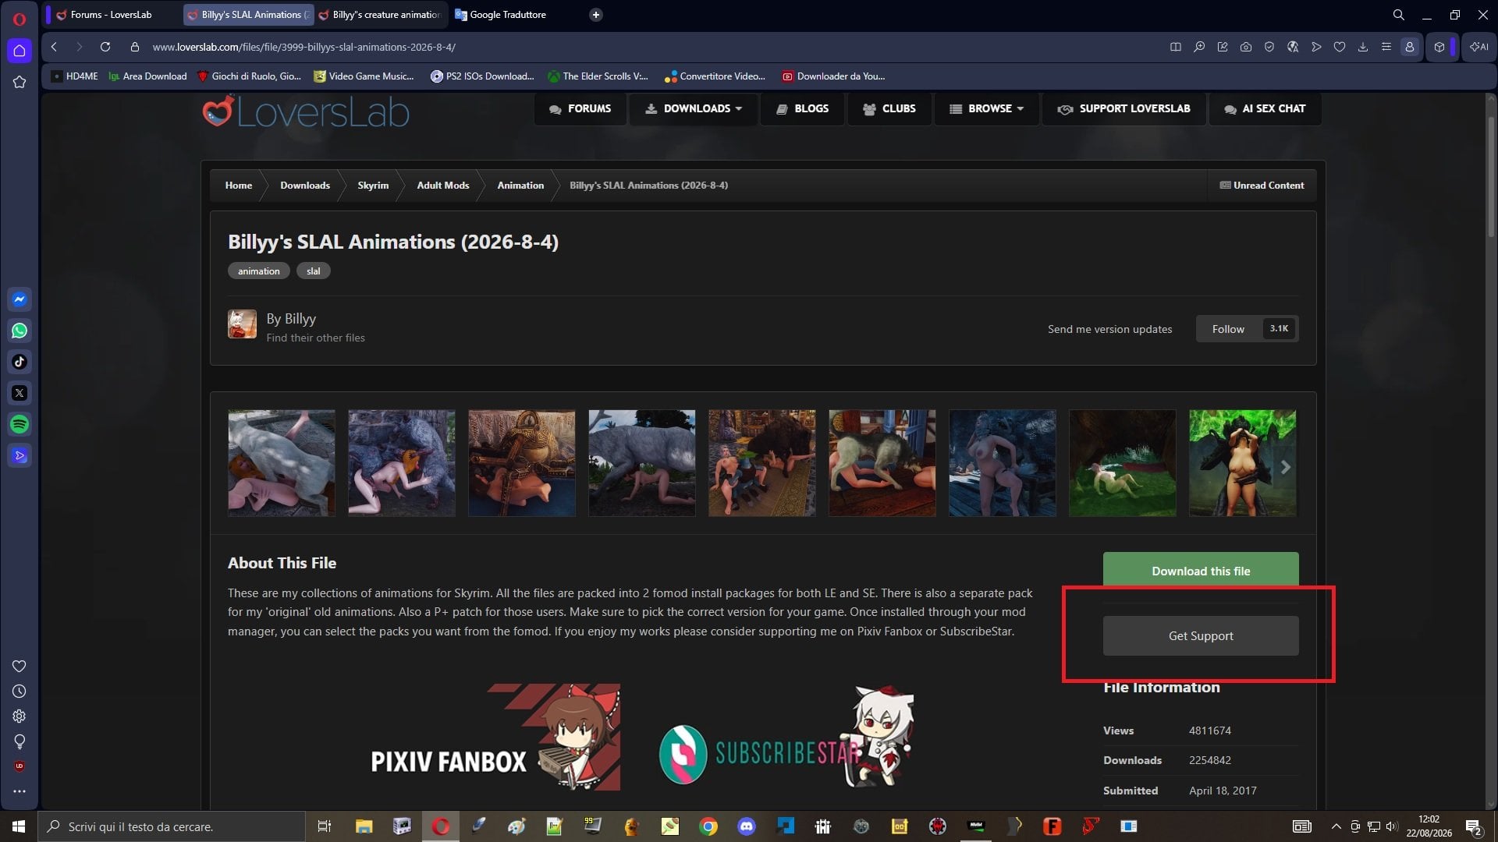Click the paper-plane send icon in toolbar
Screen dimensions: 1498x842
(x=1316, y=47)
